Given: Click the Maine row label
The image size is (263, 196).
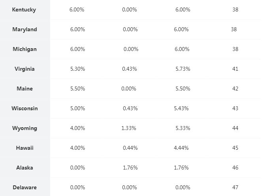Looking at the screenshot, I should click(24, 89).
